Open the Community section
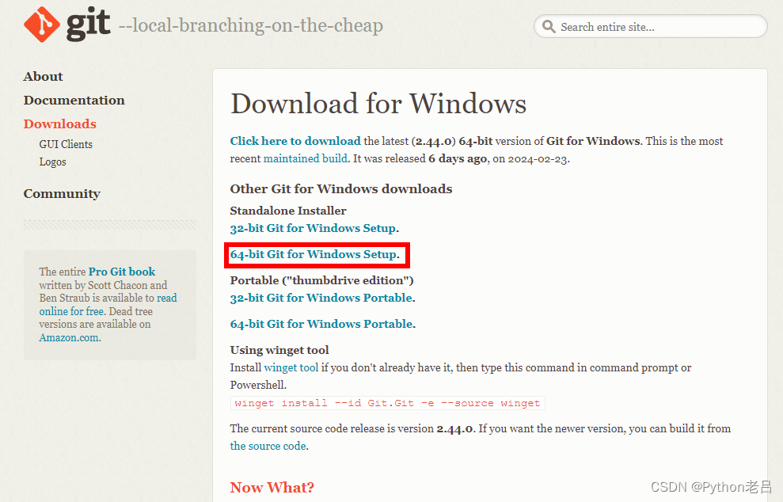The image size is (783, 502). pos(62,194)
